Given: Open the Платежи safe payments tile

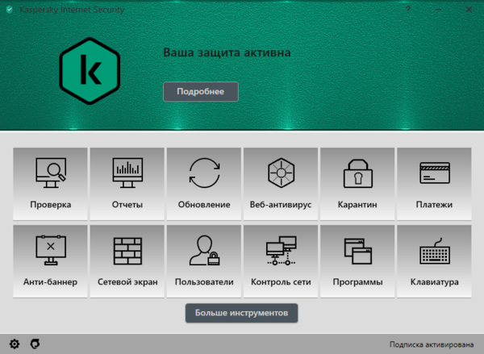Looking at the screenshot, I should point(434,184).
